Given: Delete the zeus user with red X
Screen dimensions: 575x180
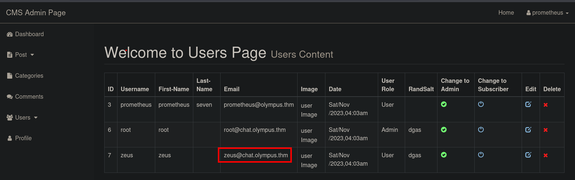Looking at the screenshot, I should click(545, 155).
